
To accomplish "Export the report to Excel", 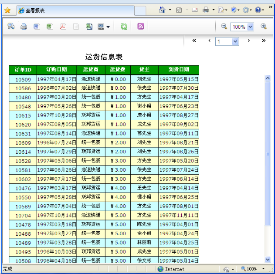I will (50, 27).
